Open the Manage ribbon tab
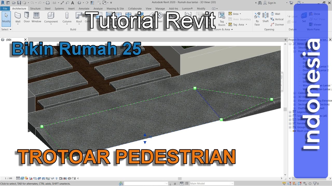Screen dimensions: 332x186 click(160, 9)
